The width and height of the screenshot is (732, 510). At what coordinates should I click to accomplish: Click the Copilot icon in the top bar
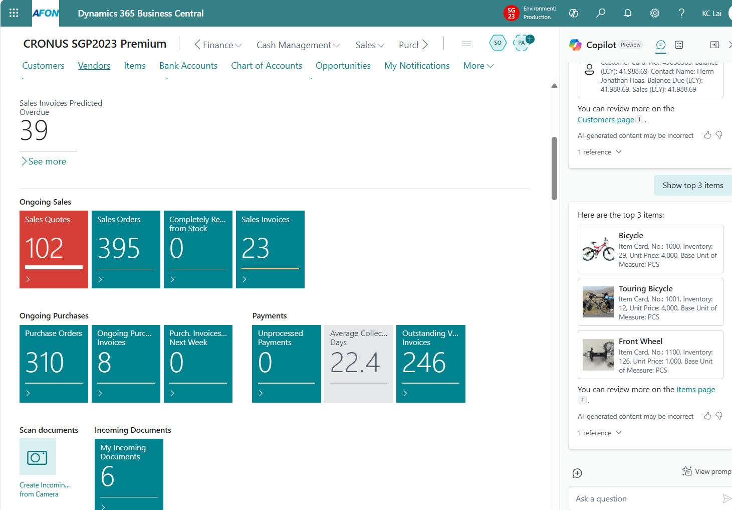pos(574,13)
